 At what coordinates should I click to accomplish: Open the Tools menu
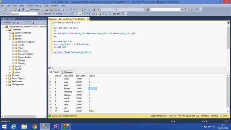pyautogui.click(x=46, y=5)
